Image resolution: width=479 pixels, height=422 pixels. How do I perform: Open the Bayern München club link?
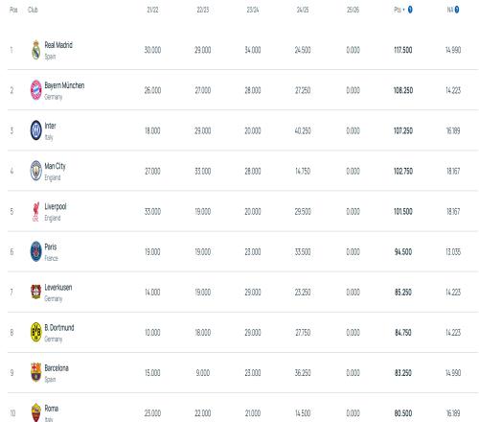pos(64,85)
